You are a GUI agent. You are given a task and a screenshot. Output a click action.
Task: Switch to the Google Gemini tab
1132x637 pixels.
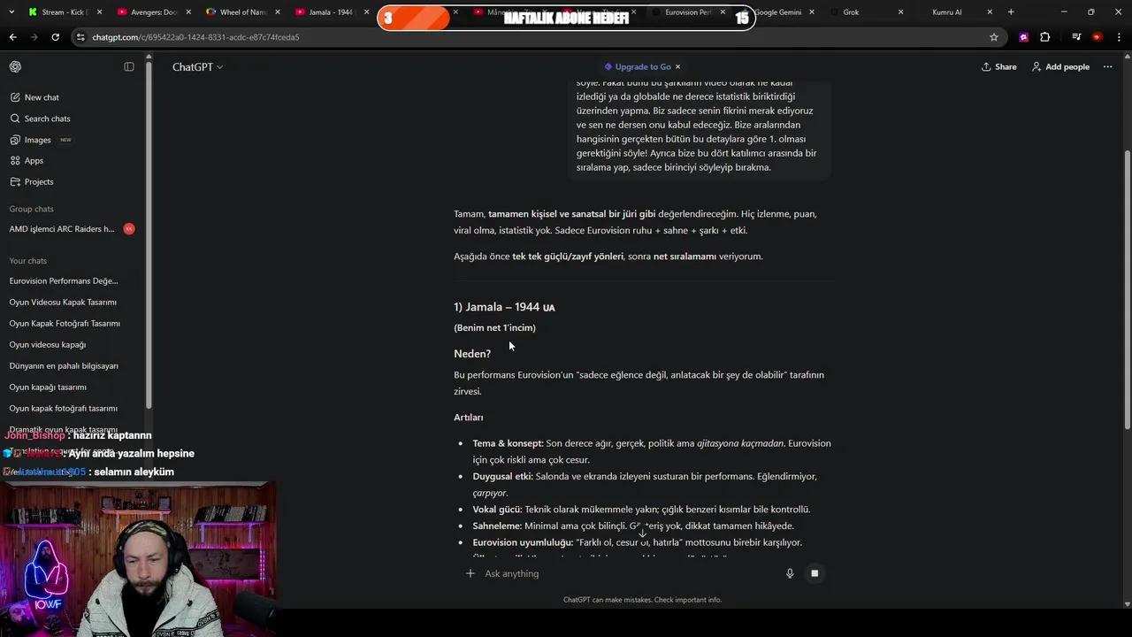coord(776,12)
